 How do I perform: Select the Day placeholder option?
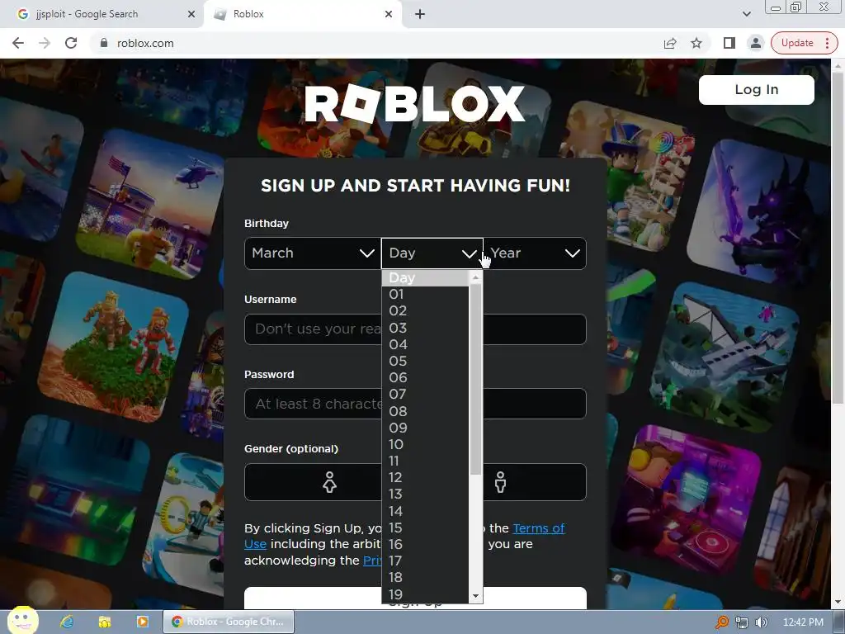tap(425, 277)
